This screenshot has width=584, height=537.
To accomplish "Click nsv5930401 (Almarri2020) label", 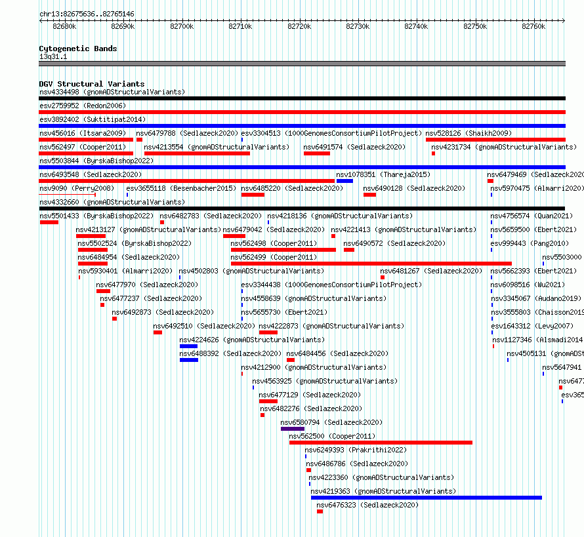I will click(x=125, y=271).
